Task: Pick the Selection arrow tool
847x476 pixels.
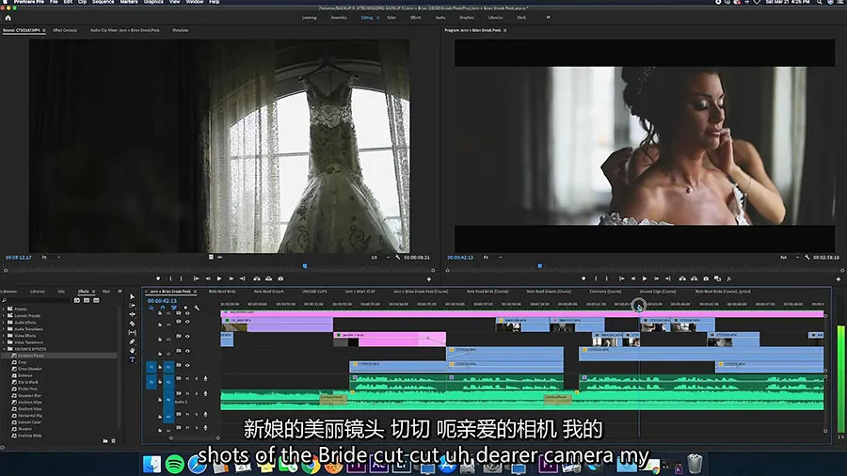Action: point(132,296)
